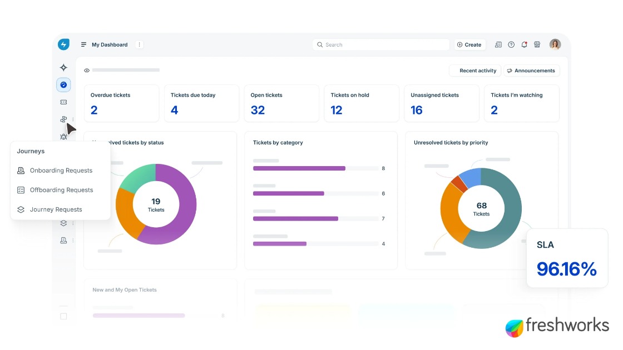Image resolution: width=623 pixels, height=350 pixels.
Task: Open the Tickets I'm watching card
Action: pyautogui.click(x=522, y=103)
